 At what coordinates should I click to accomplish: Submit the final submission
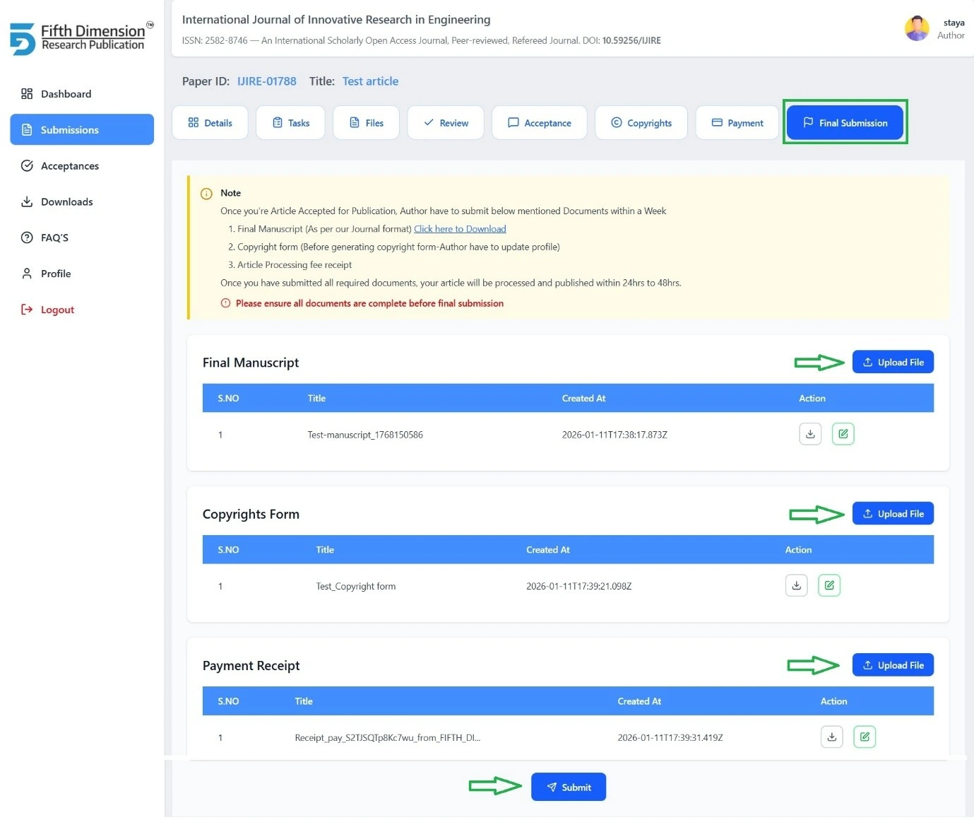click(x=569, y=787)
